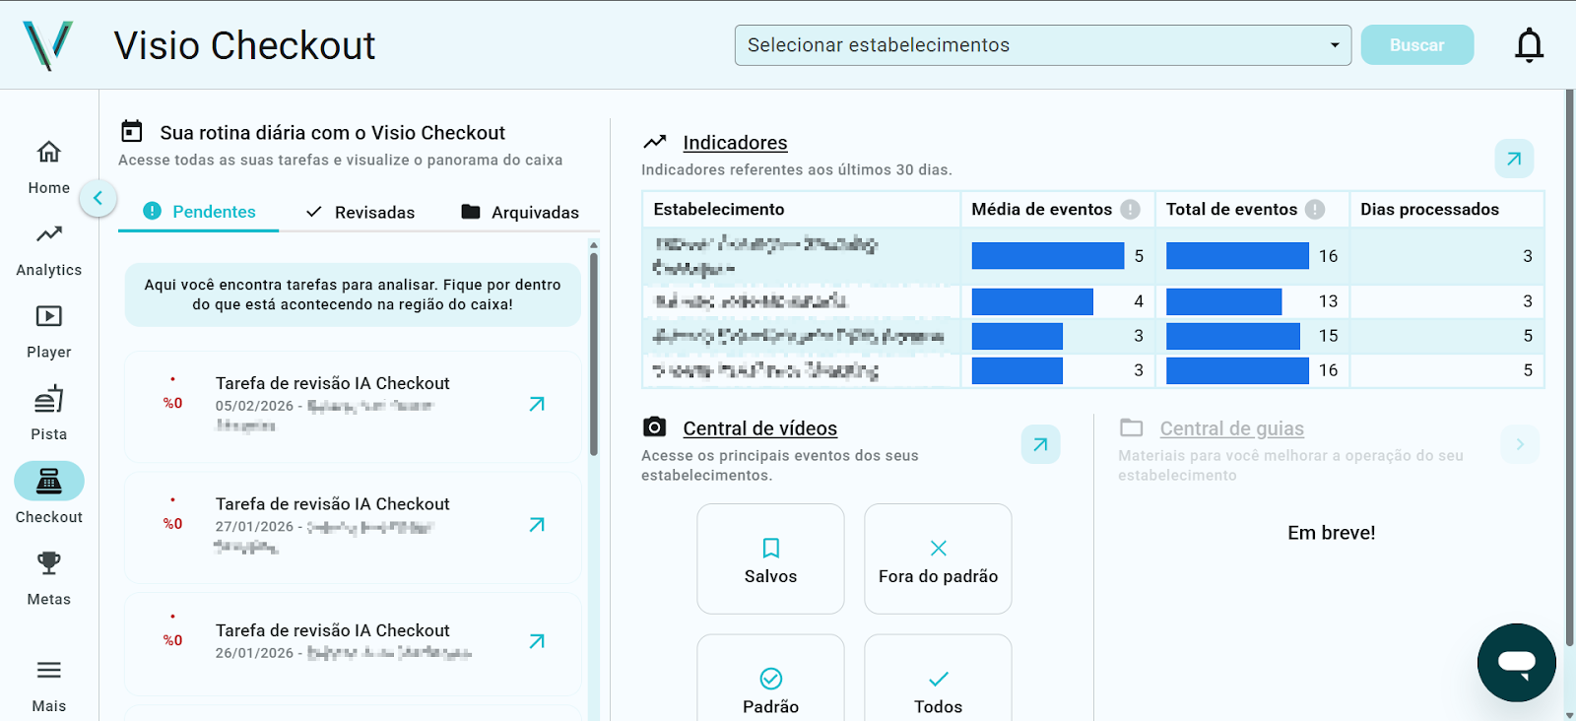Expand Indicadores panel with arrow button

click(1513, 159)
